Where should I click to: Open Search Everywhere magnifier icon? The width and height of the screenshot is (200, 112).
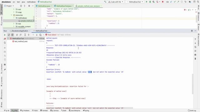(x=198, y=2)
